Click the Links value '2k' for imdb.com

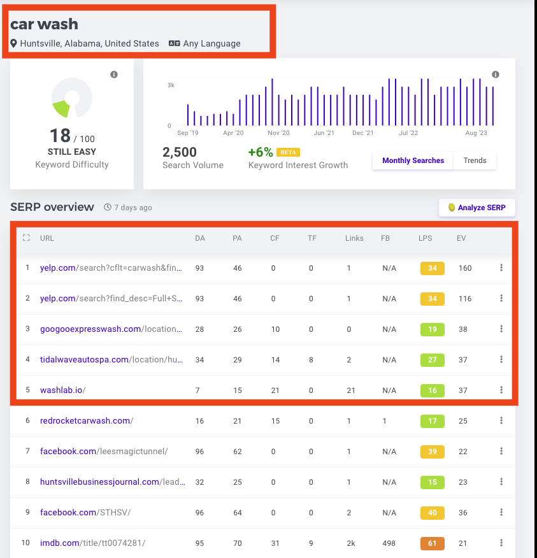pos(350,543)
